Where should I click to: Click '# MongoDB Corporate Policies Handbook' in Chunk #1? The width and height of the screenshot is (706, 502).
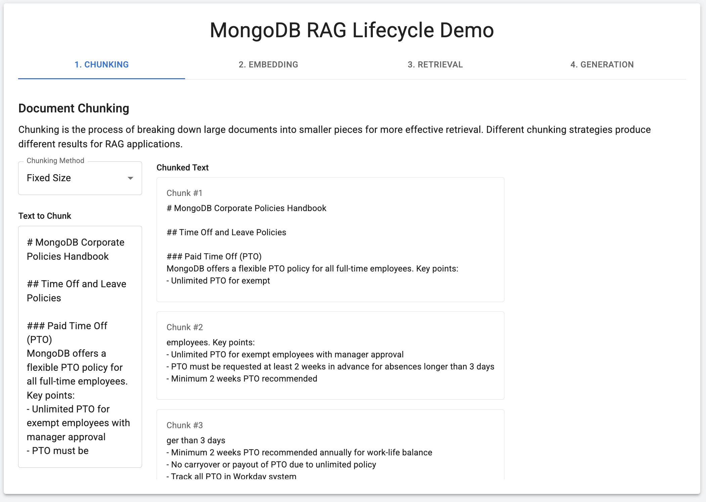(x=247, y=208)
